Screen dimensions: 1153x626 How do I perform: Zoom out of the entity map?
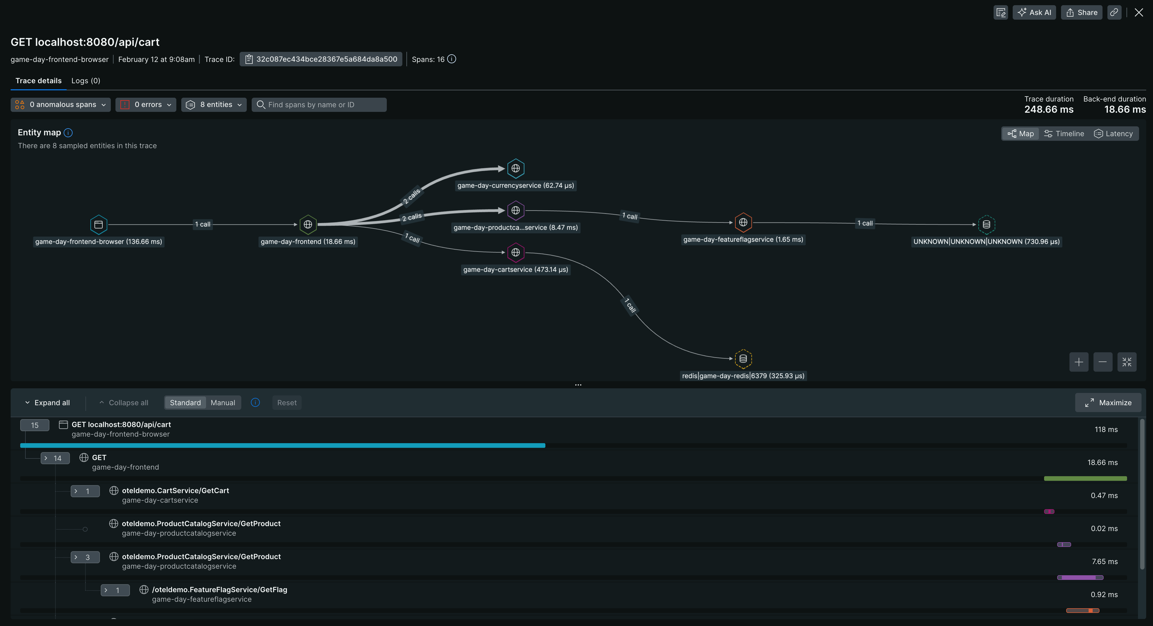[x=1103, y=362]
